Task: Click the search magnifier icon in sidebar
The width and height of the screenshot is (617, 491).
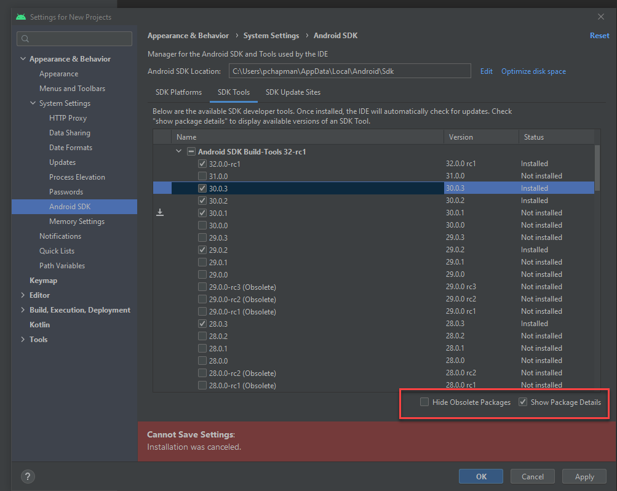Action: (25, 39)
